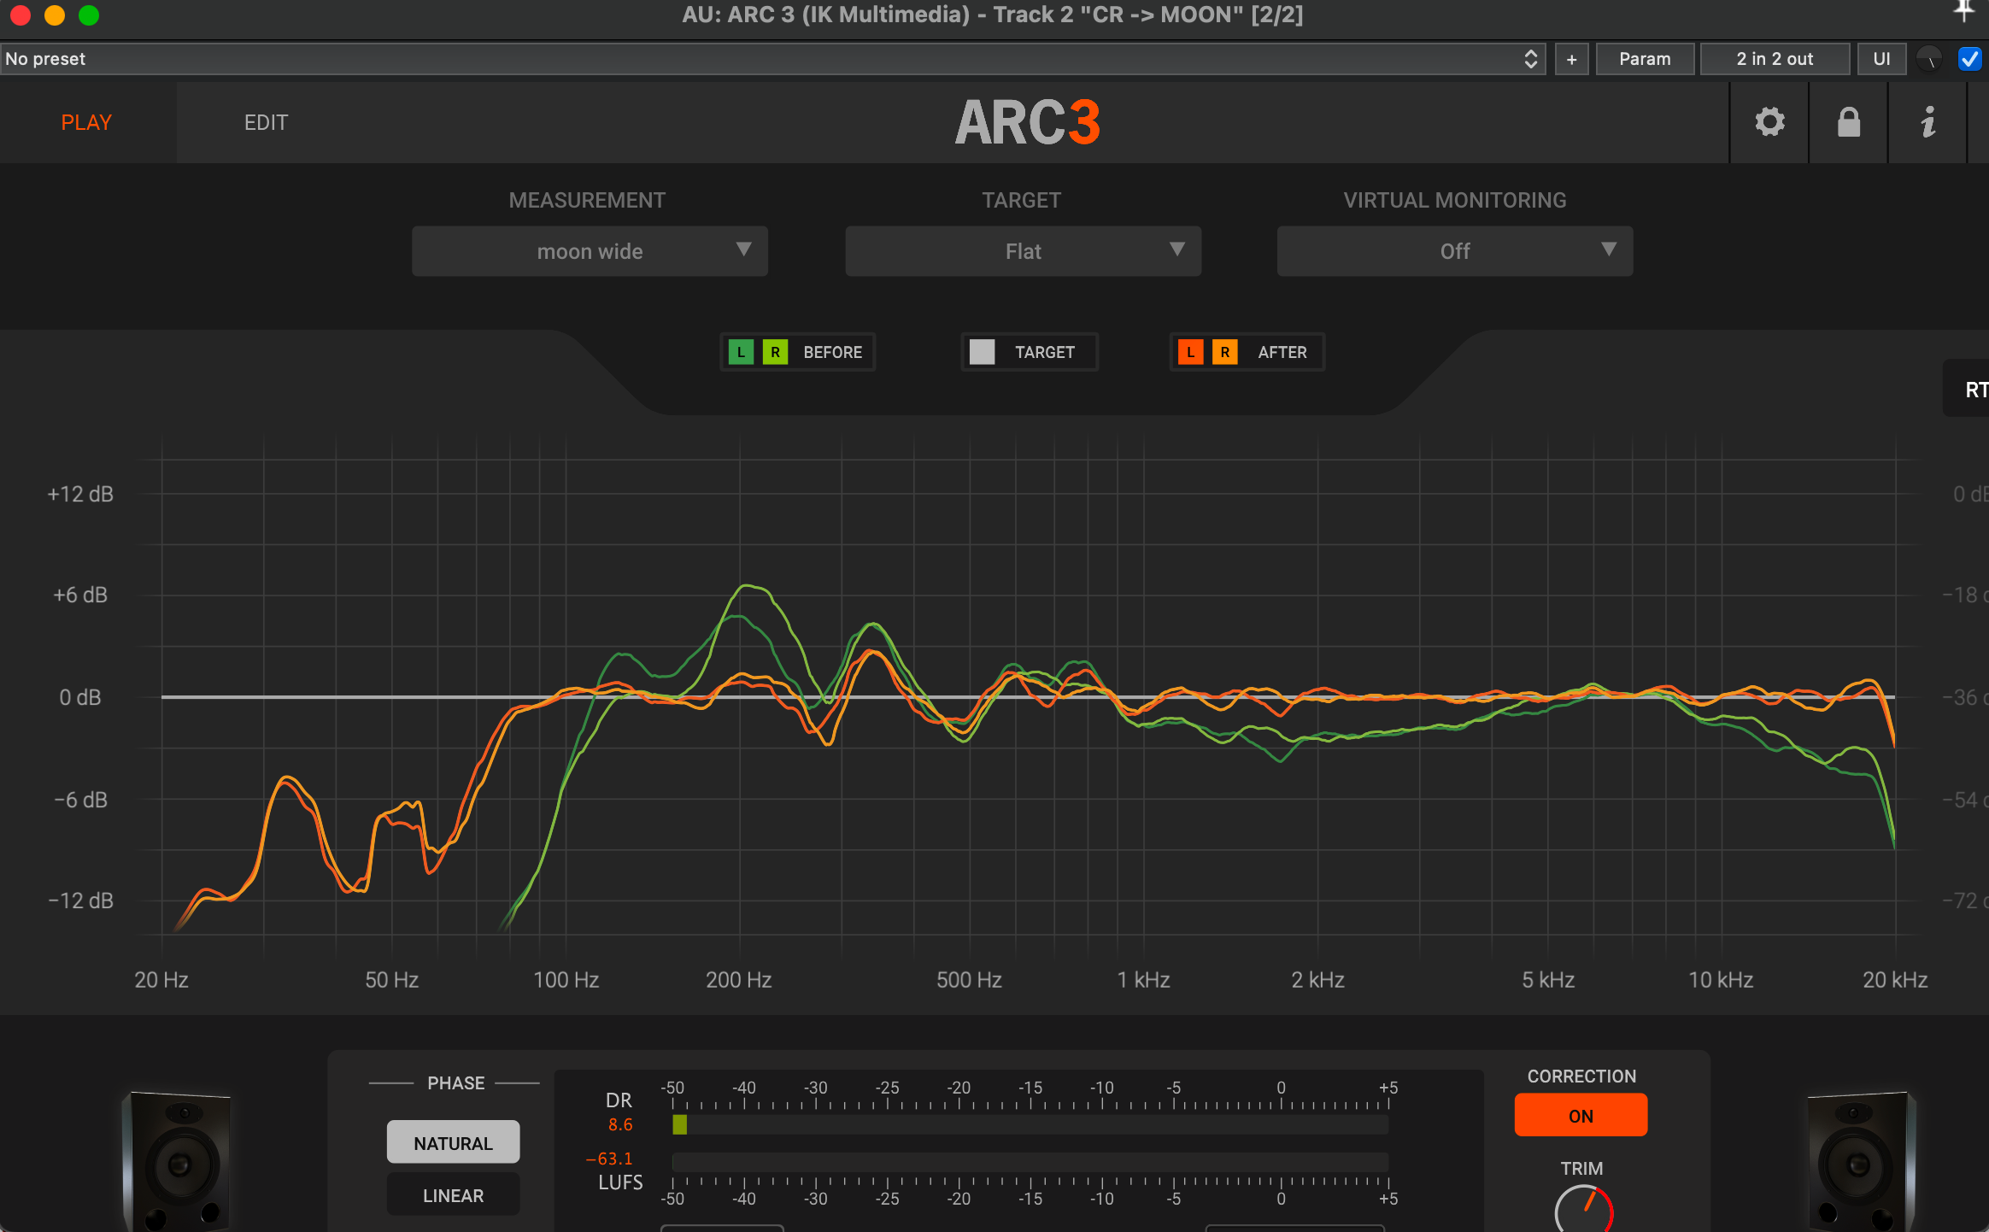
Task: Click the 500 Hz frequency label
Action: [x=969, y=979]
